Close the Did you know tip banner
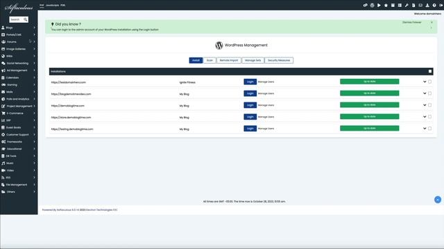This screenshot has width=444, height=249. click(x=432, y=22)
